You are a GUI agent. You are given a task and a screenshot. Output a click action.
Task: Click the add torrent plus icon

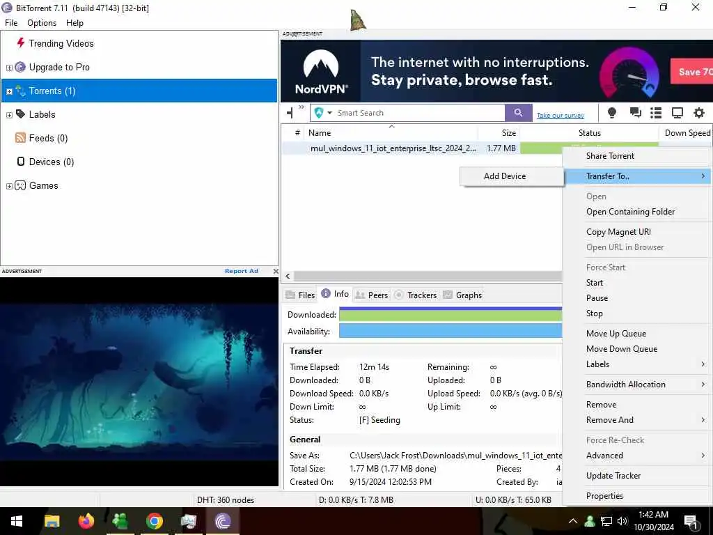click(x=290, y=112)
